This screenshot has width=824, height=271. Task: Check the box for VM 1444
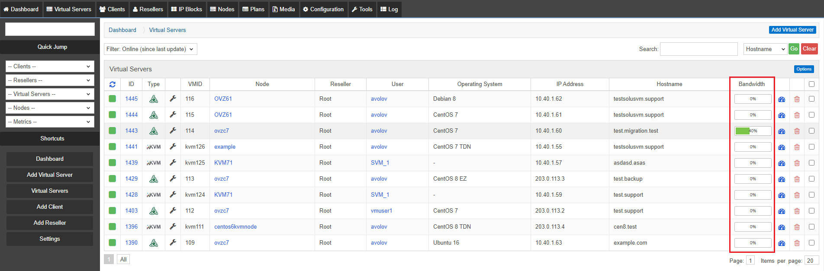pos(811,115)
